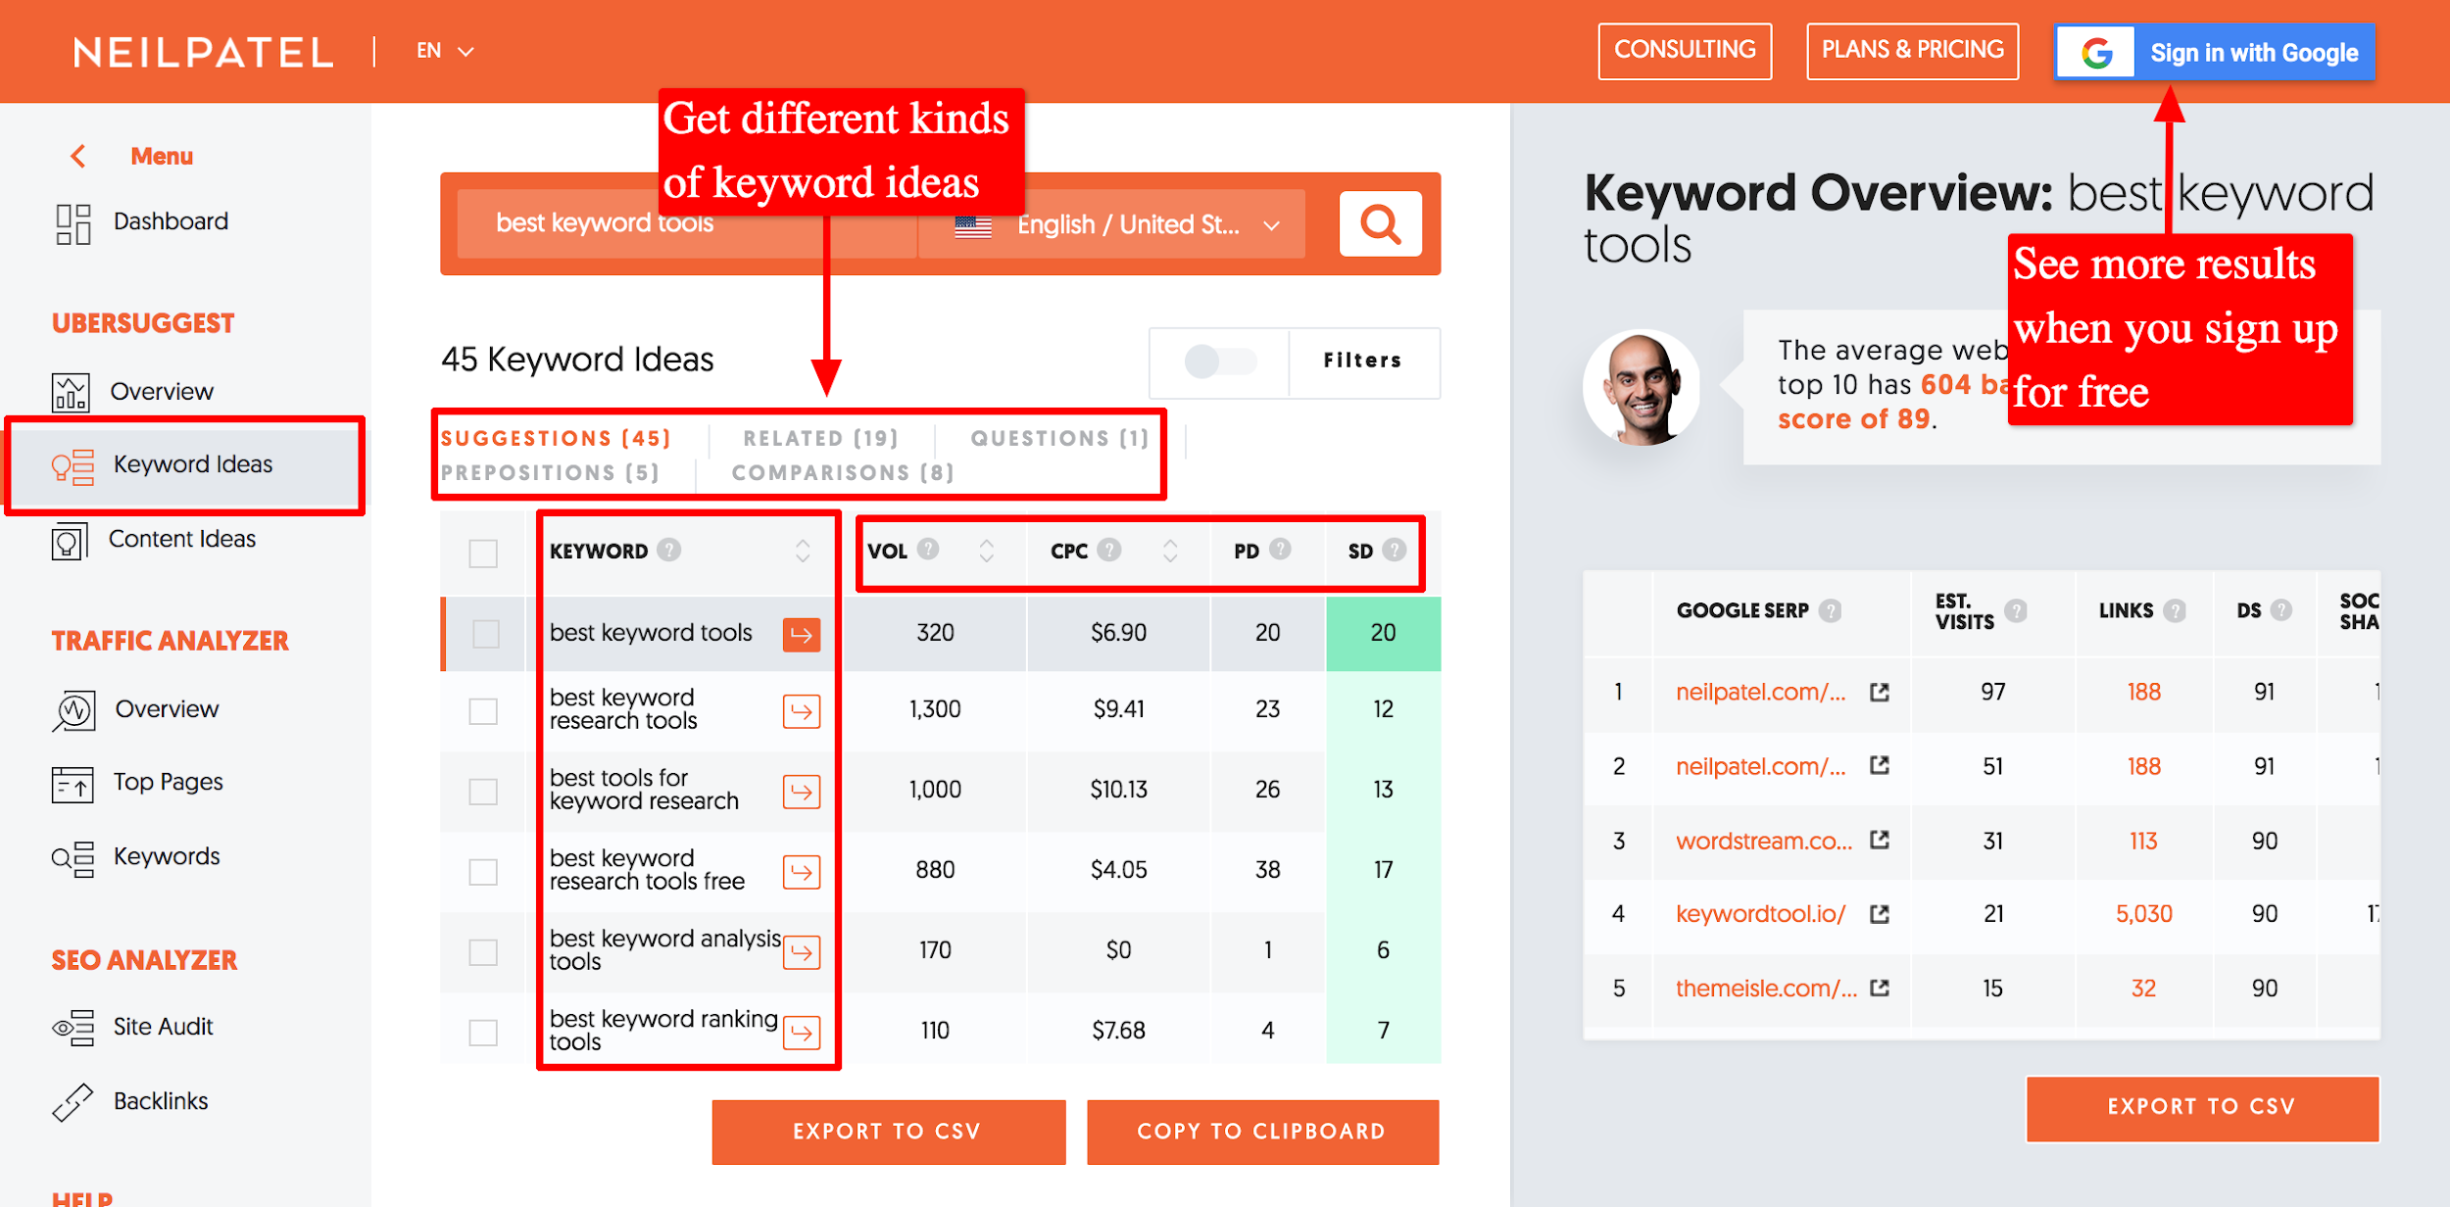Screen dimensions: 2450x1207
Task: Click arrow icon for best keyword research tools free
Action: pyautogui.click(x=802, y=872)
